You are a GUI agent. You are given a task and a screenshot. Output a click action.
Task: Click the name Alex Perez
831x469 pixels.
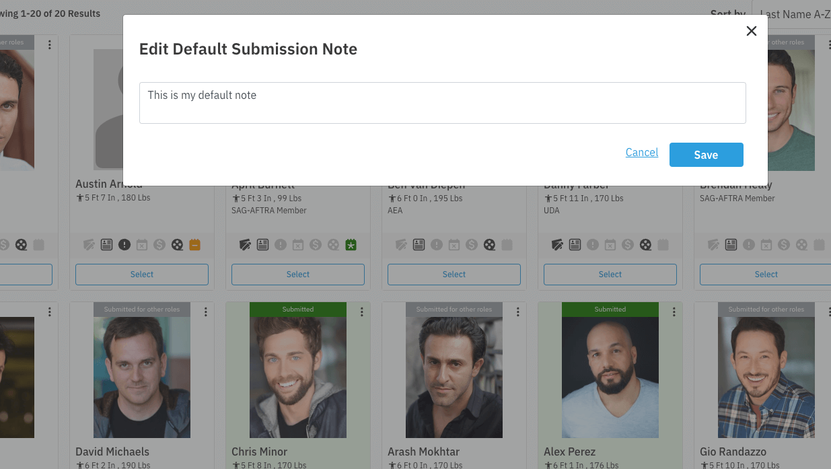pyautogui.click(x=569, y=452)
